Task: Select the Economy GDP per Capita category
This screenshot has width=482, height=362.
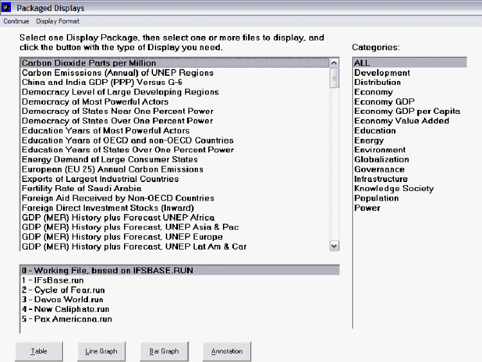Action: (407, 111)
